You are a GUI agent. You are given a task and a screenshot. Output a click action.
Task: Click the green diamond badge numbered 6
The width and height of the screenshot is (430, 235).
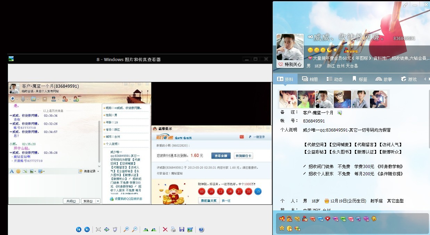343,219
